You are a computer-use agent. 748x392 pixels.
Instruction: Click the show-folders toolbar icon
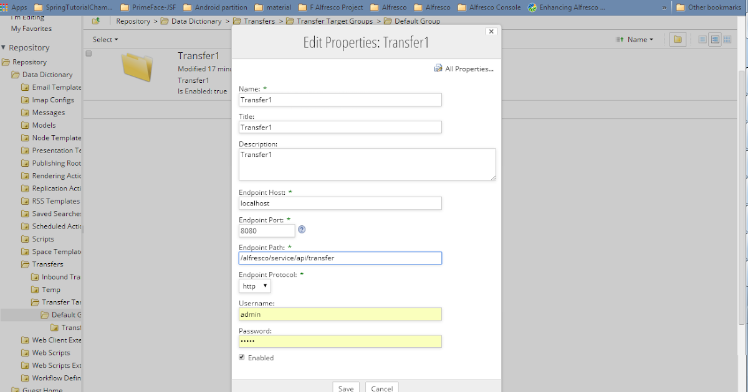(678, 39)
